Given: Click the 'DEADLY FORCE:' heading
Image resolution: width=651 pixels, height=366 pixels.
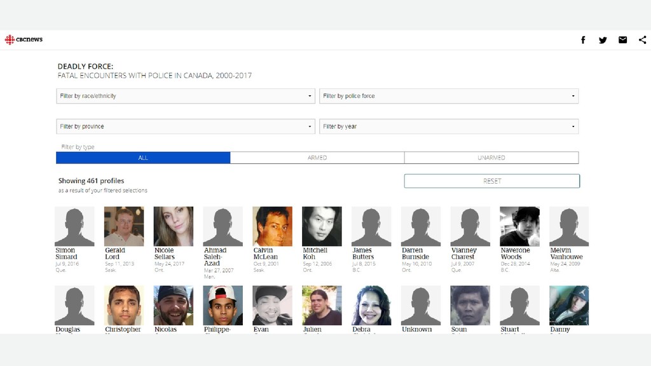Looking at the screenshot, I should coord(85,66).
